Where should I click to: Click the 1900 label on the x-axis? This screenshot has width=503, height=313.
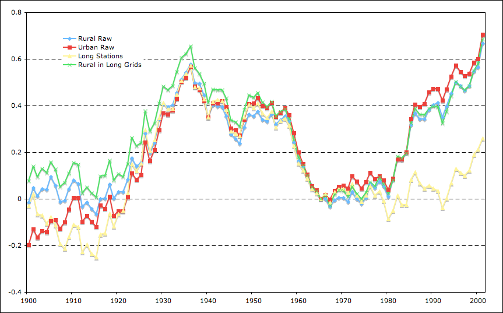coord(28,301)
